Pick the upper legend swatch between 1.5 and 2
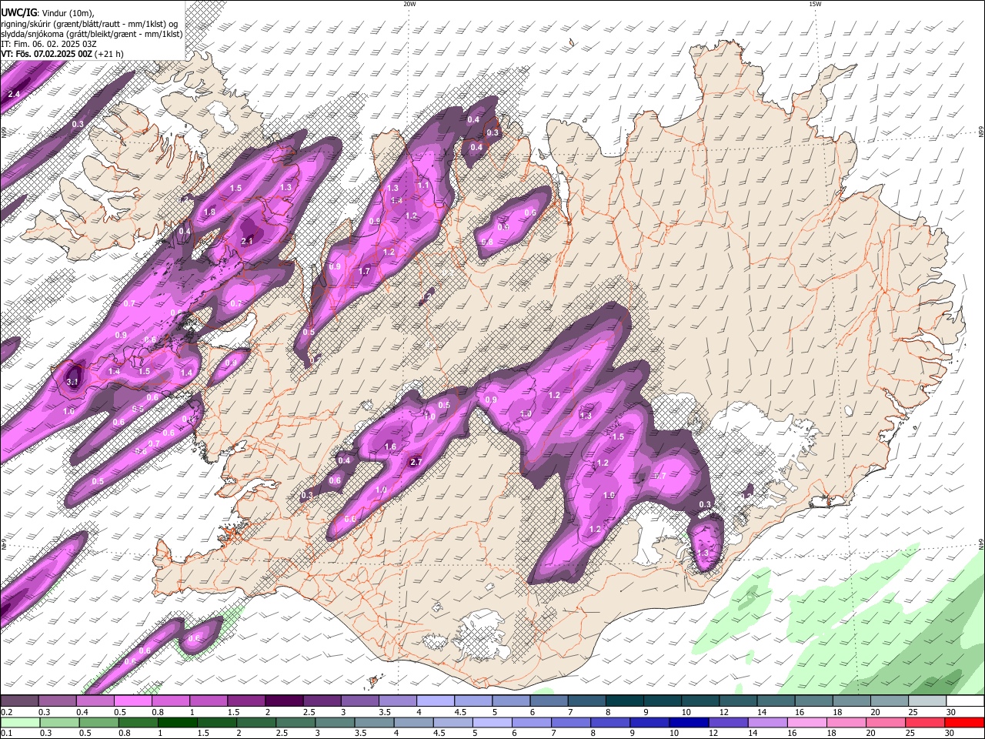 245,701
